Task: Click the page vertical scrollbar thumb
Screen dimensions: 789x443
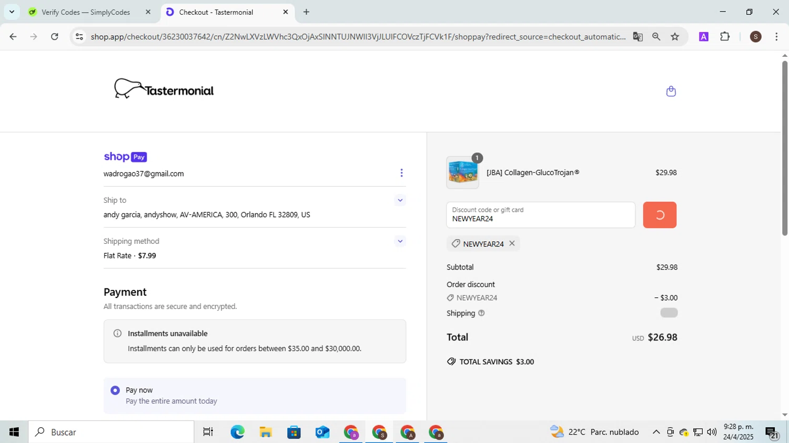Action: point(784,147)
